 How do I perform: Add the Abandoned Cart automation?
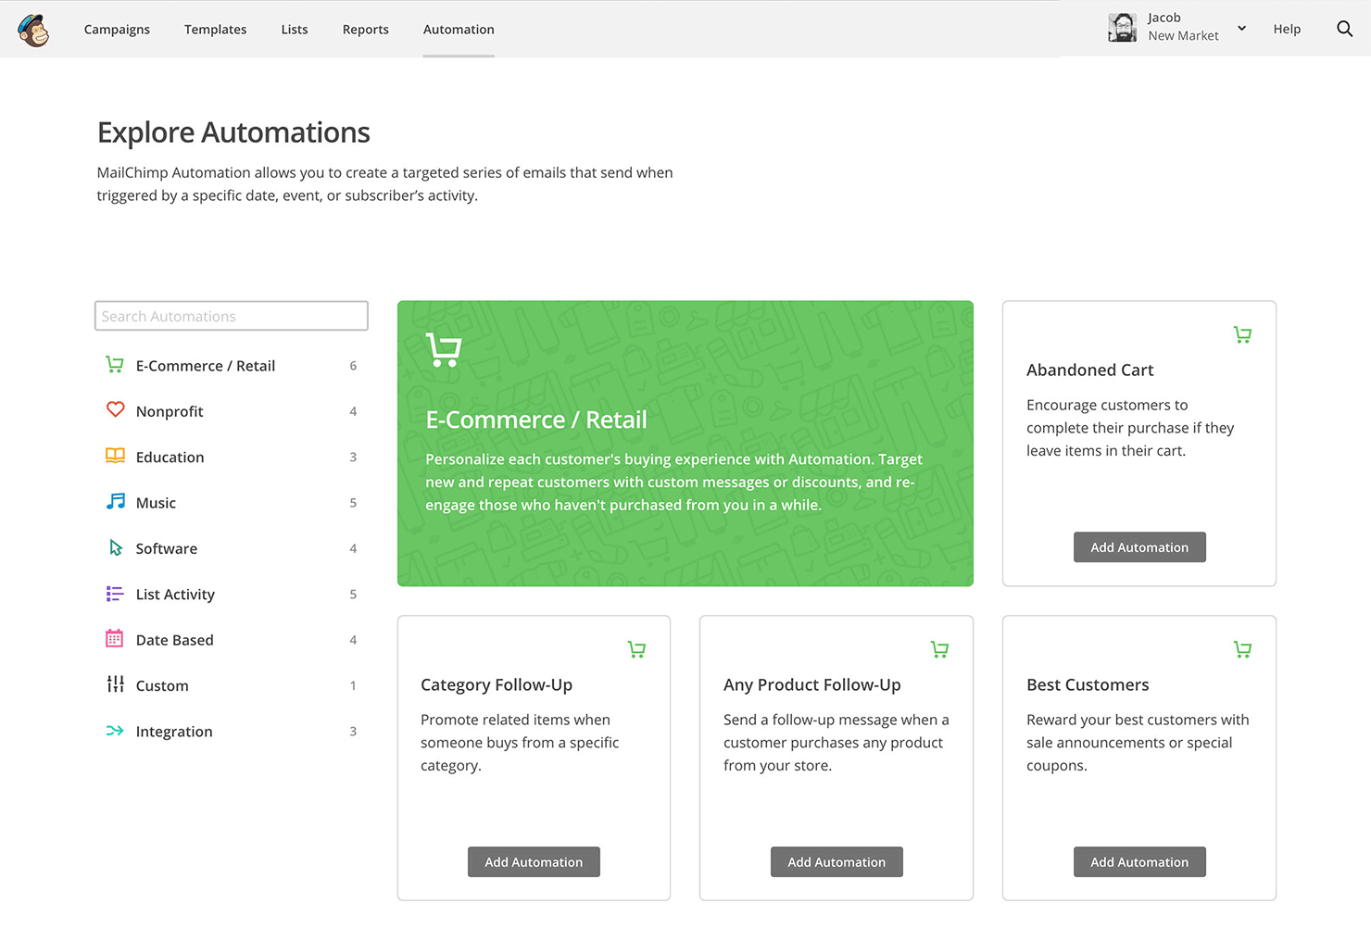(1139, 547)
